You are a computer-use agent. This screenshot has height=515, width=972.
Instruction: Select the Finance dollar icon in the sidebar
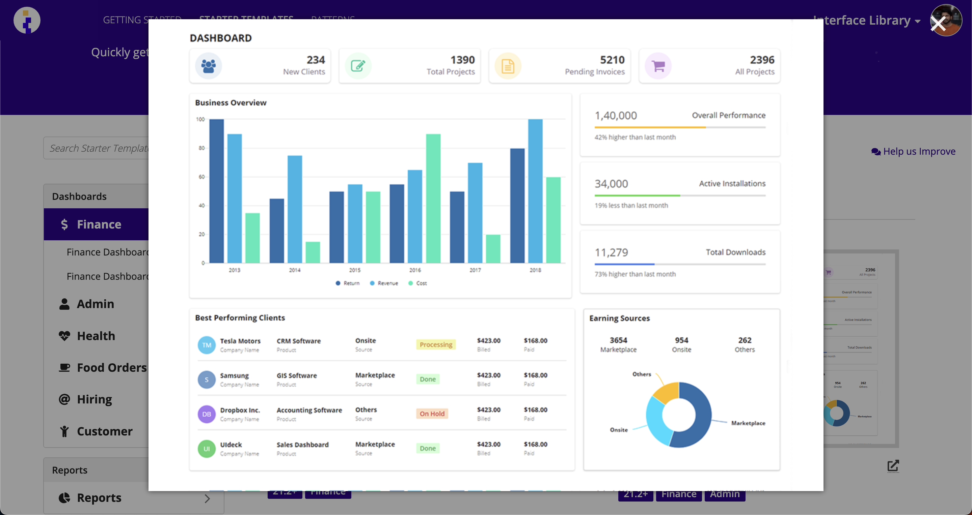point(64,224)
